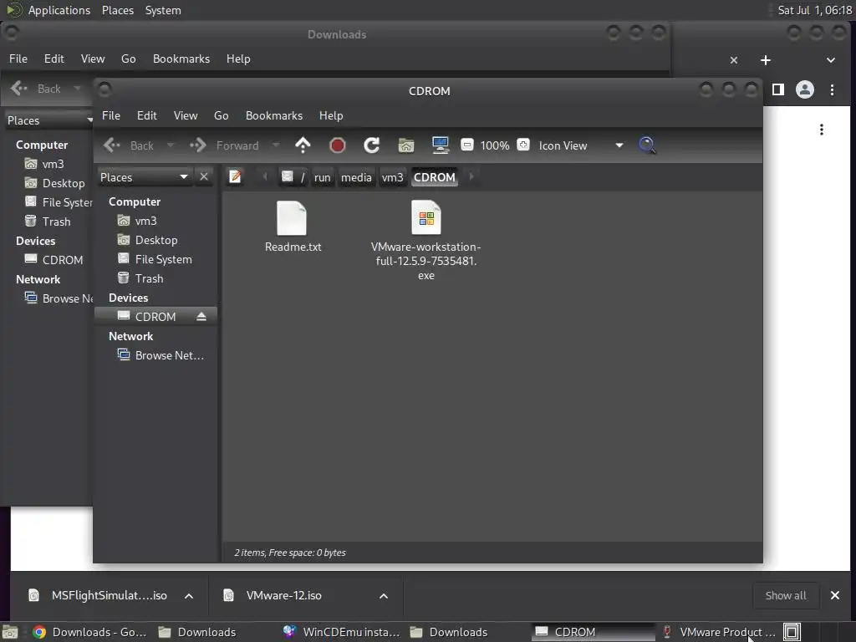Open Computer location via monitor toolbar icon
856x642 pixels.
440,145
